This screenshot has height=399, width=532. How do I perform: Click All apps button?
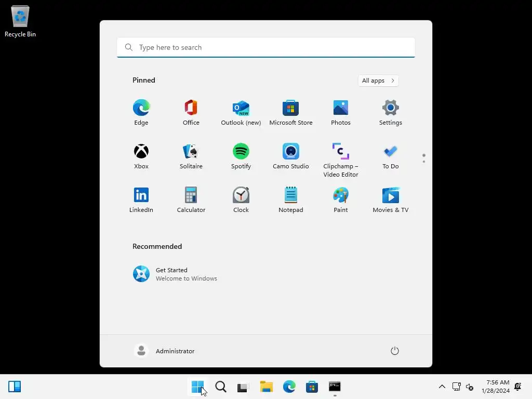point(378,81)
